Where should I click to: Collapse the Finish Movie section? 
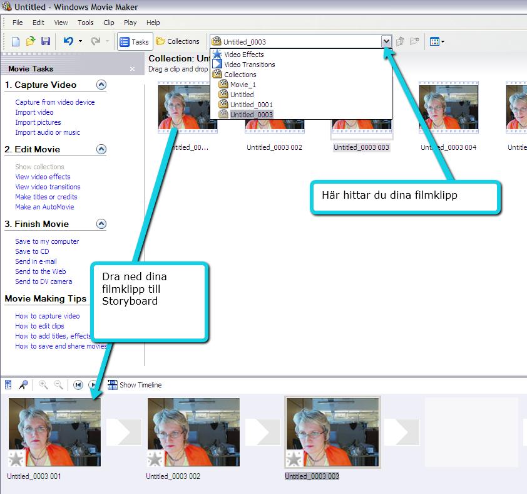pos(101,224)
